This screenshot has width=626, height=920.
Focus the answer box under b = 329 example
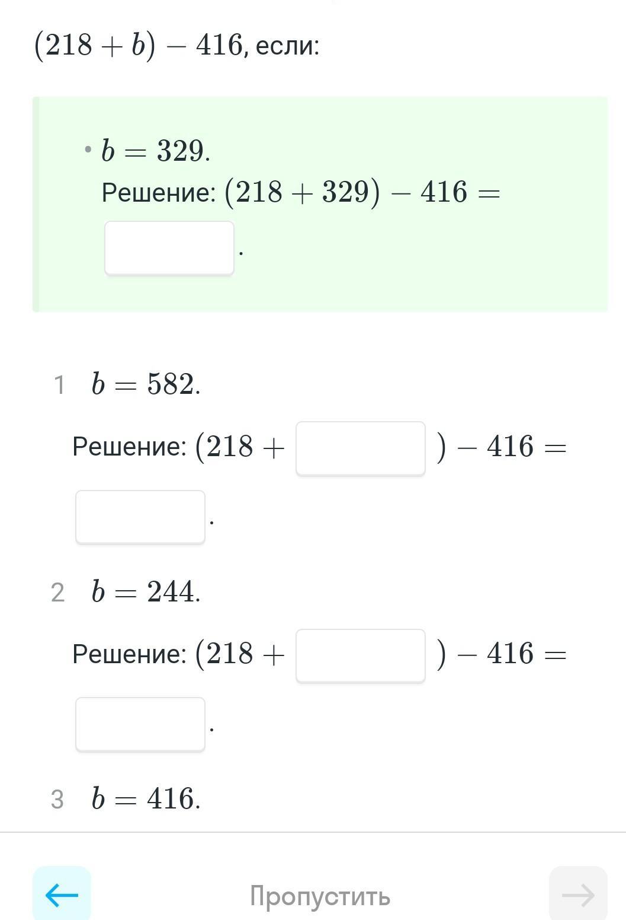(x=169, y=248)
